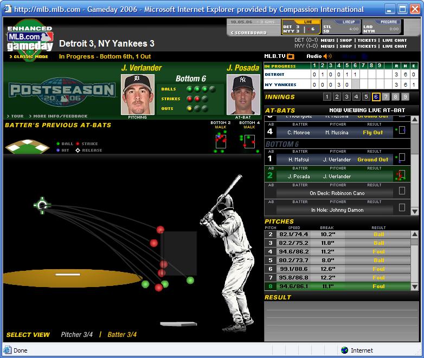Switch to Classic Mode
The width and height of the screenshot is (424, 358).
point(29,56)
